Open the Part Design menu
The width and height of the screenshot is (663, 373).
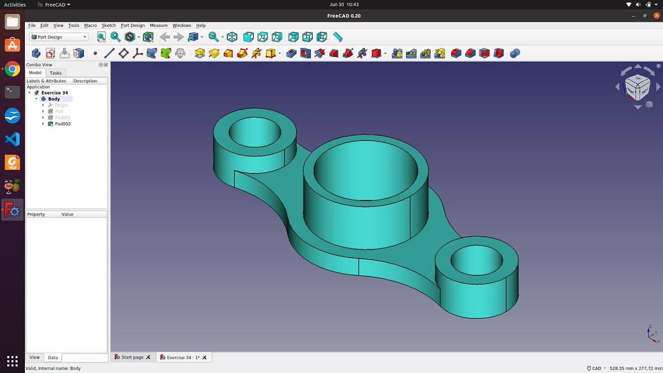(133, 25)
